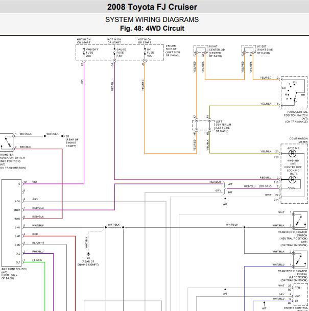Click the ADD terminal on ECU
Image resolution: width=309 pixels, height=311 pixels.
[x=17, y=201]
